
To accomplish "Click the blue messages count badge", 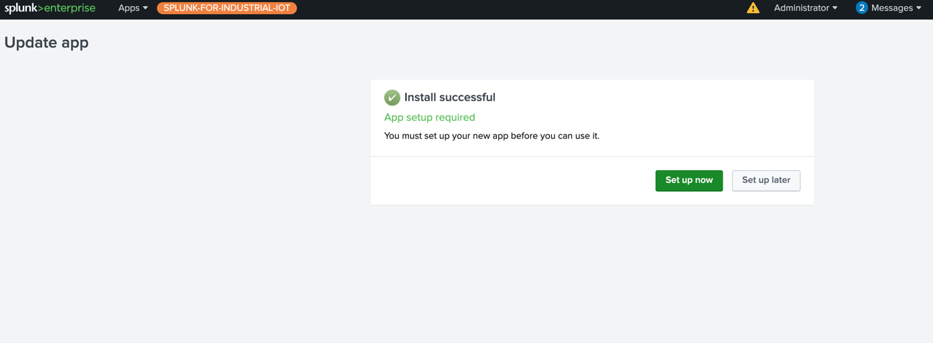I will click(861, 8).
